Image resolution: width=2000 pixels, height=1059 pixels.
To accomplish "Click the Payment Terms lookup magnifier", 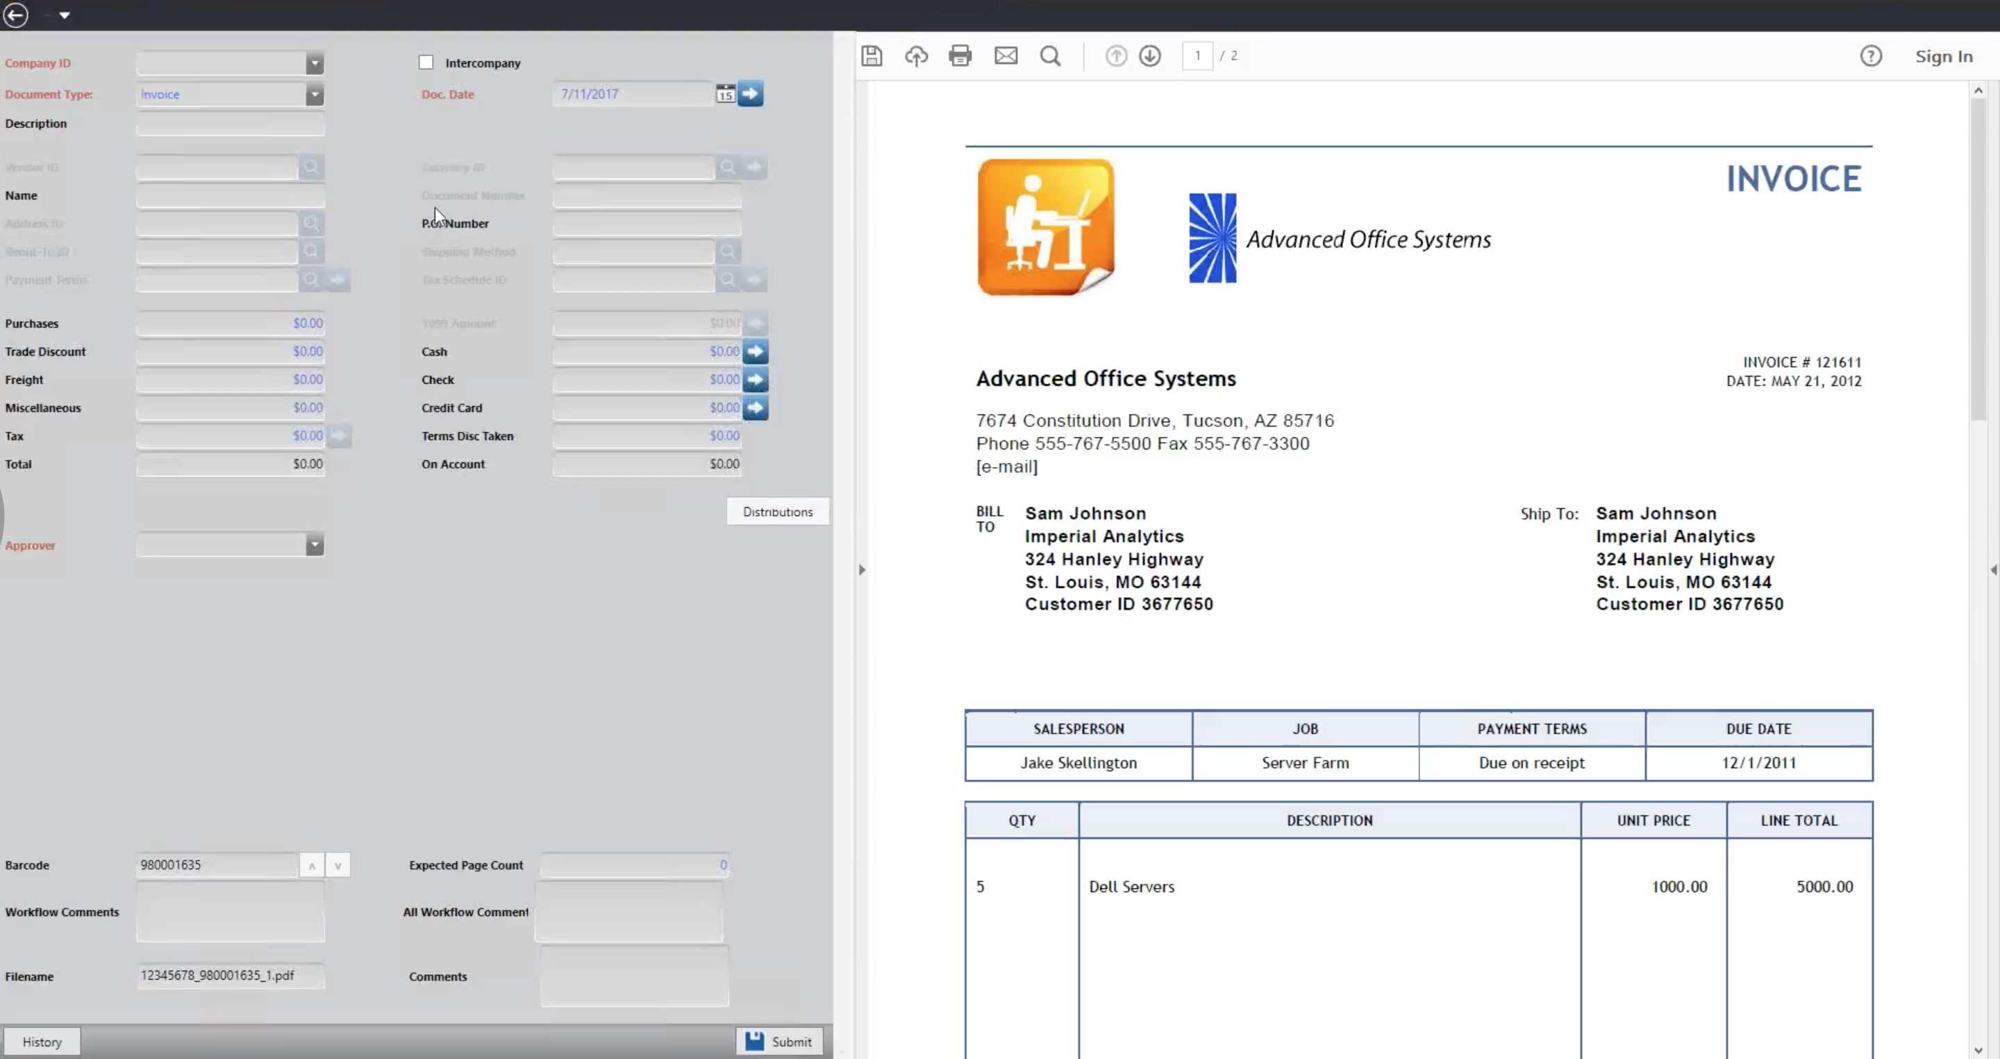I will click(x=311, y=279).
